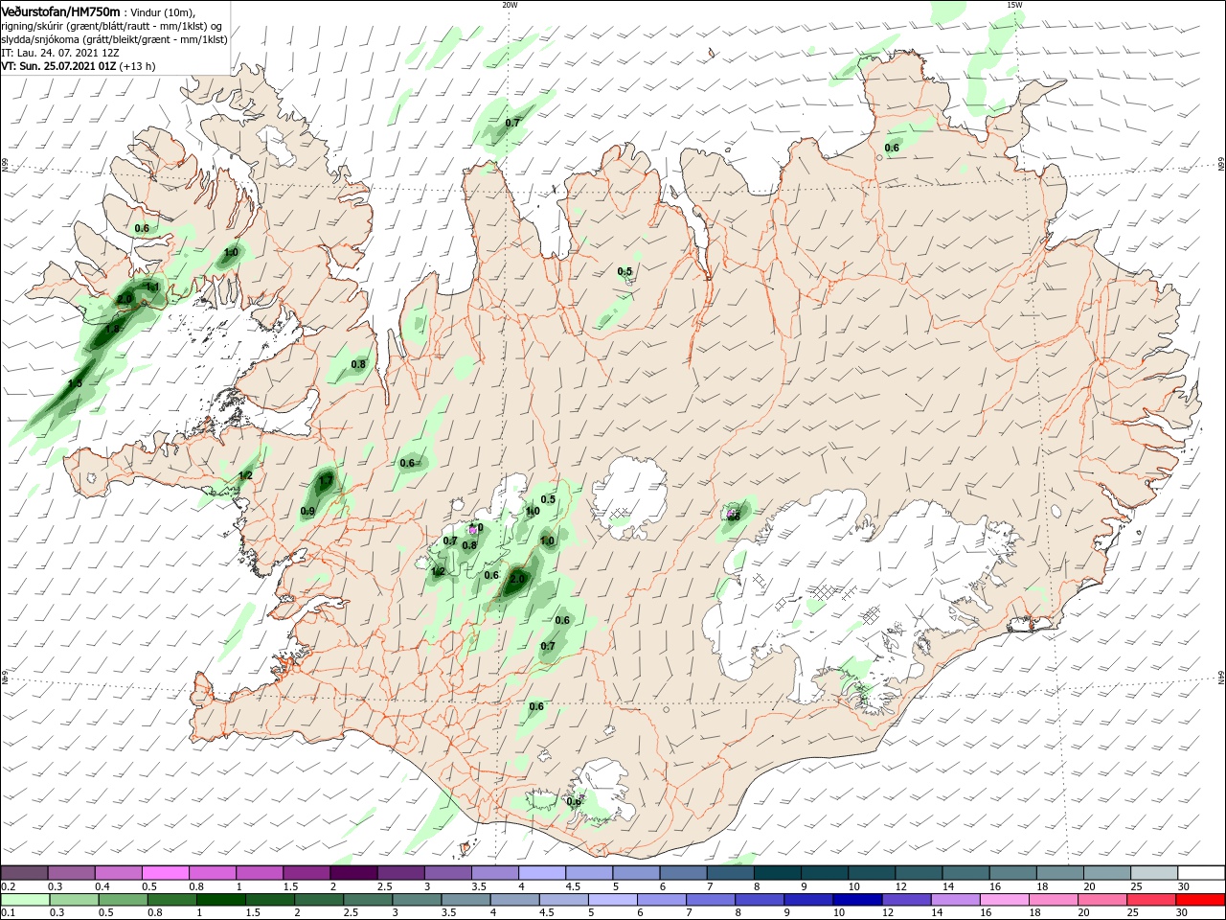Pick the deep blue bottom-row swatch from 10 to 12

pos(858,900)
